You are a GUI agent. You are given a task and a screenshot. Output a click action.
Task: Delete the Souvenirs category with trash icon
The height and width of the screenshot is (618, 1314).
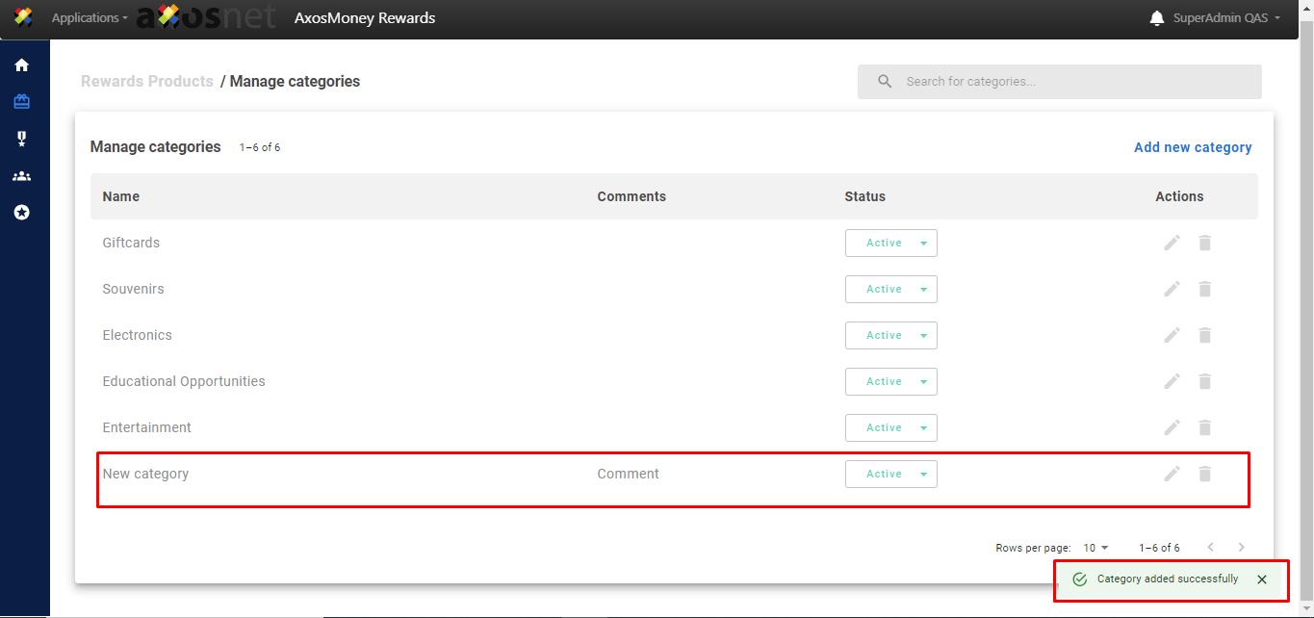tap(1204, 289)
